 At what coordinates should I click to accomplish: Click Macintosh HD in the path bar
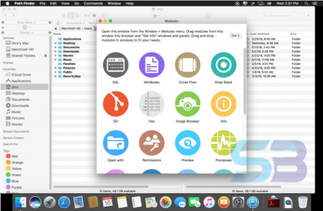[x=71, y=28]
